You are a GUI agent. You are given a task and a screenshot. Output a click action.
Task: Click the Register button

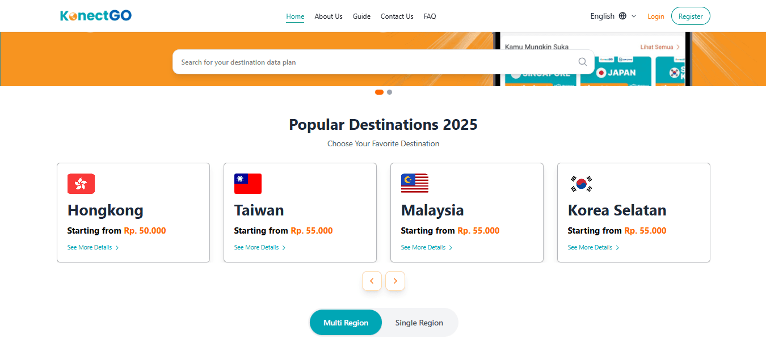(690, 16)
